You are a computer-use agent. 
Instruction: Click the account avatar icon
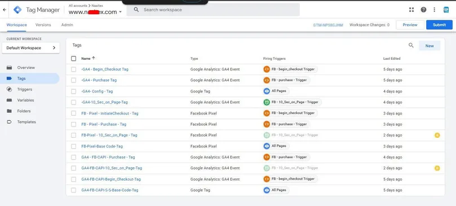[446, 10]
